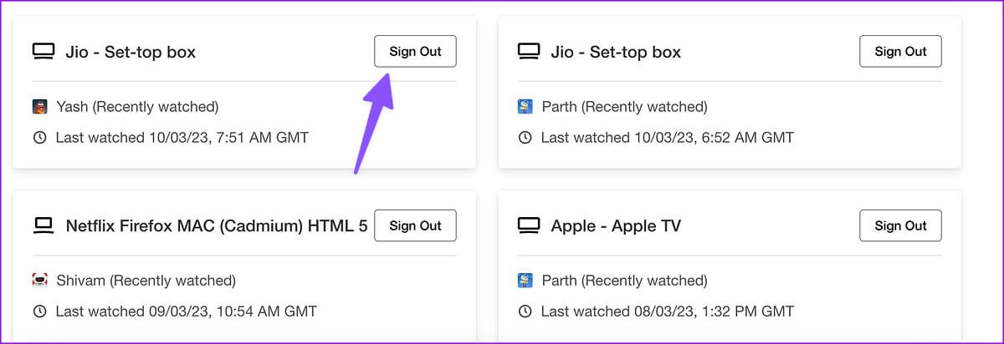
Task: Click the device icon beside Apple - Apple TV
Action: tap(528, 225)
